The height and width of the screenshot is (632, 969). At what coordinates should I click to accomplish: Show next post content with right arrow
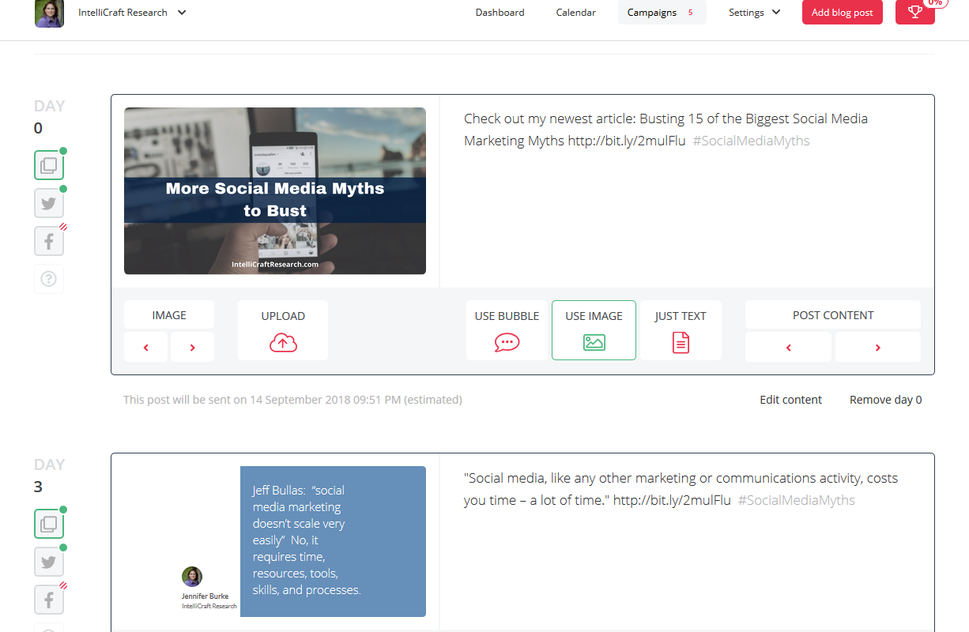[878, 348]
